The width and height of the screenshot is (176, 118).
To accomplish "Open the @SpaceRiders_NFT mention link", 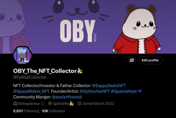I will point(31,91).
